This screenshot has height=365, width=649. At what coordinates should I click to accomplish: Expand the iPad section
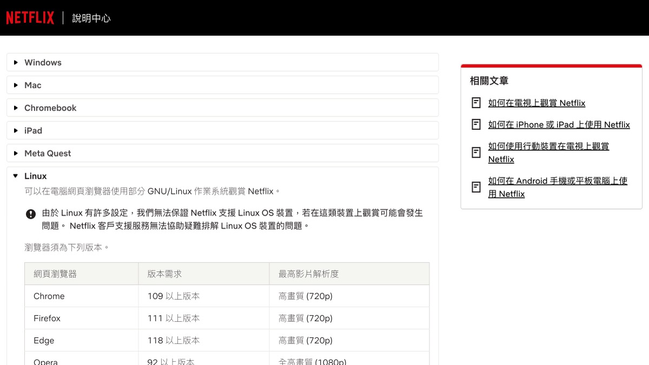pos(222,130)
